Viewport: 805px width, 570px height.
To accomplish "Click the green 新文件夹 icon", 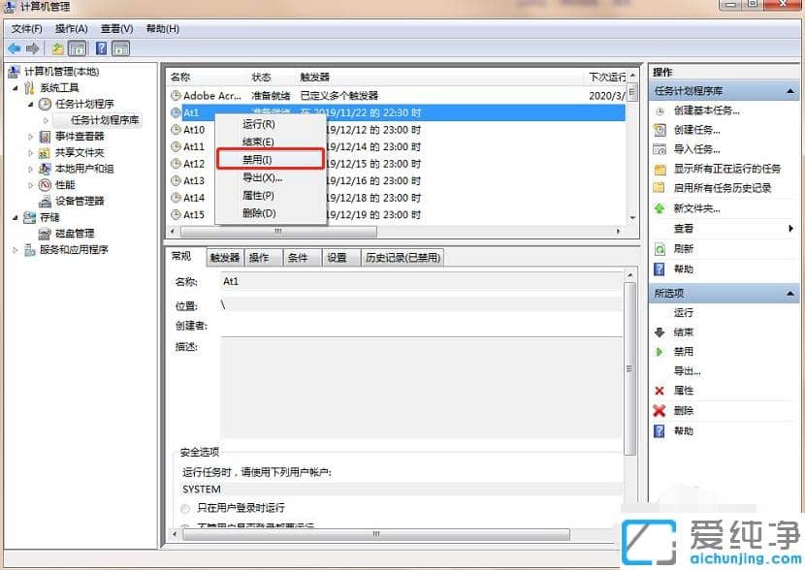I will point(659,207).
